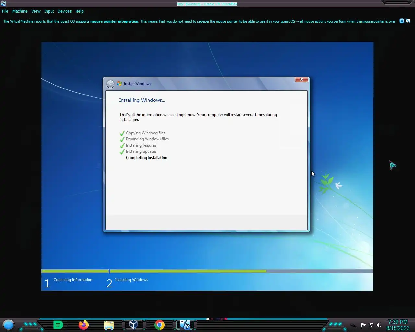Click the Installing Windows progress bar
The image size is (415, 332).
click(241, 271)
